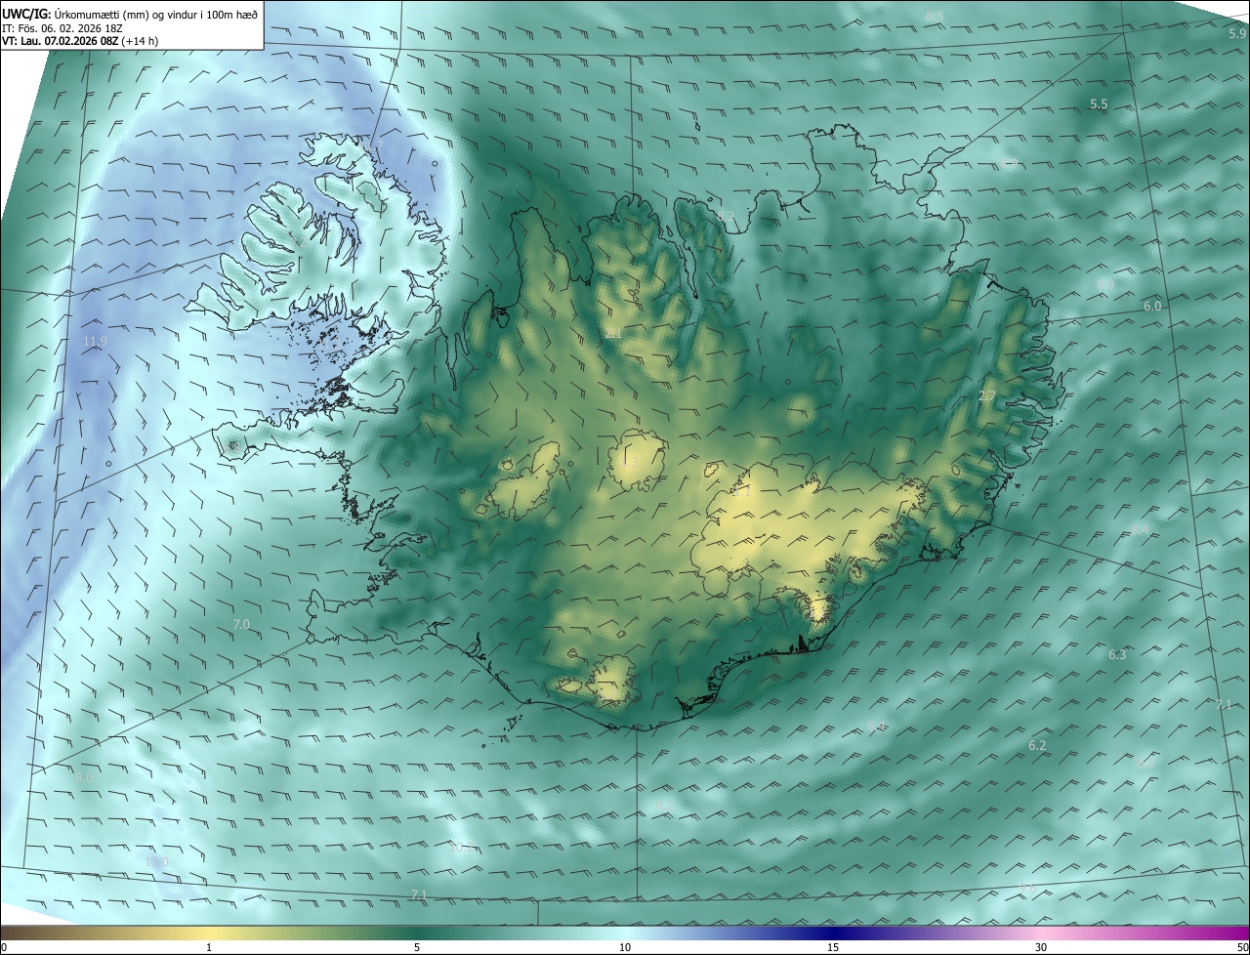The image size is (1250, 955).
Task: Click the 10.2 value label on the map
Action: [461, 848]
